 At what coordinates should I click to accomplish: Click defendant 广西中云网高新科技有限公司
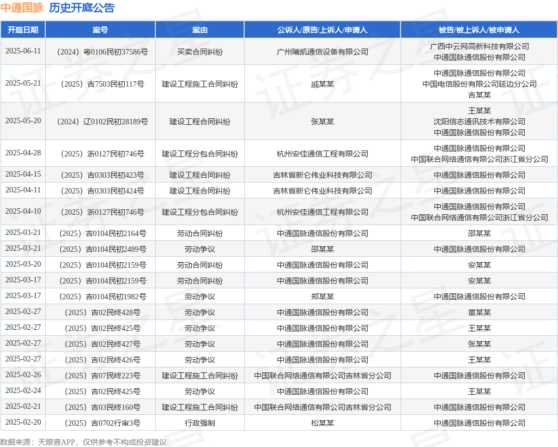click(480, 46)
